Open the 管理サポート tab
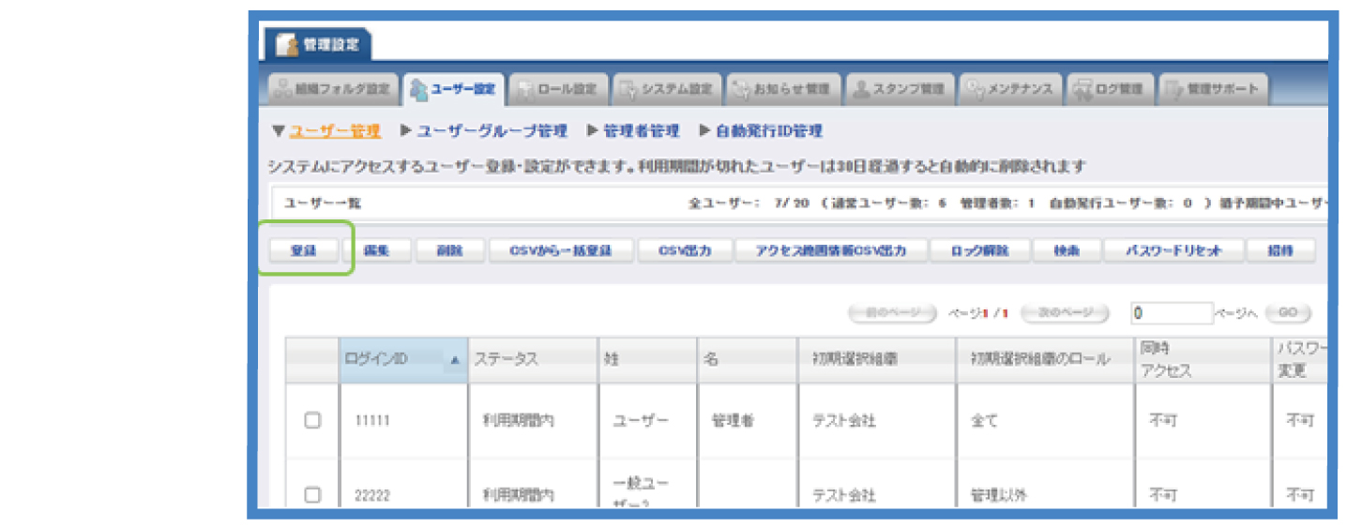Screen dimensions: 1347x527 pos(1213,89)
